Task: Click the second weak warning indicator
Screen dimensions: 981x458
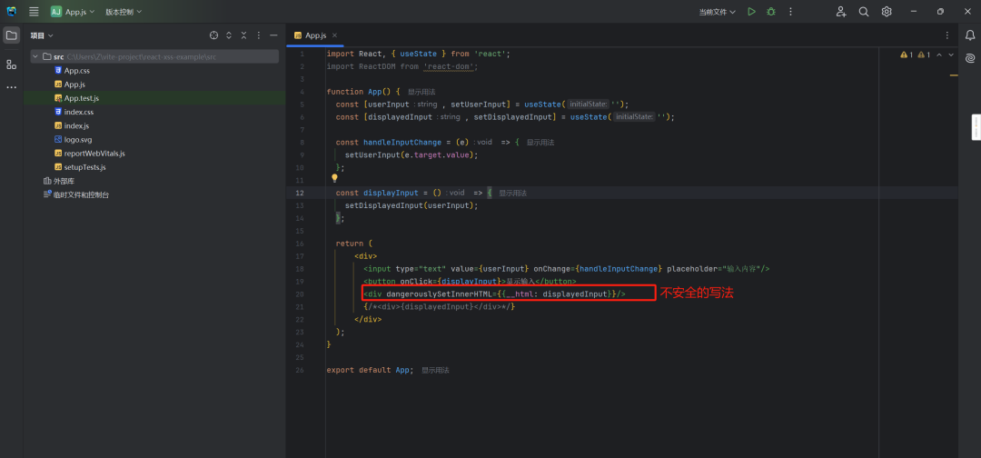Action: click(x=924, y=55)
